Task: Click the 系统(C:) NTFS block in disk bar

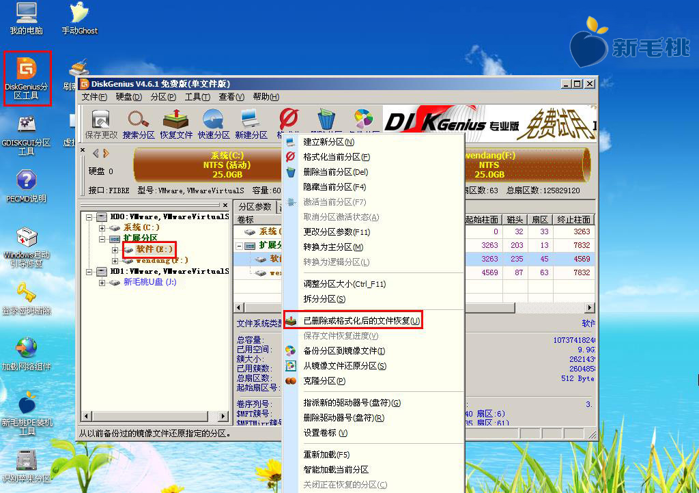Action: pyautogui.click(x=209, y=165)
